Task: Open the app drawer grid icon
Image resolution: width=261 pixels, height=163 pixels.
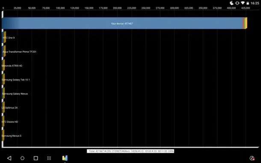Action: coord(49,158)
